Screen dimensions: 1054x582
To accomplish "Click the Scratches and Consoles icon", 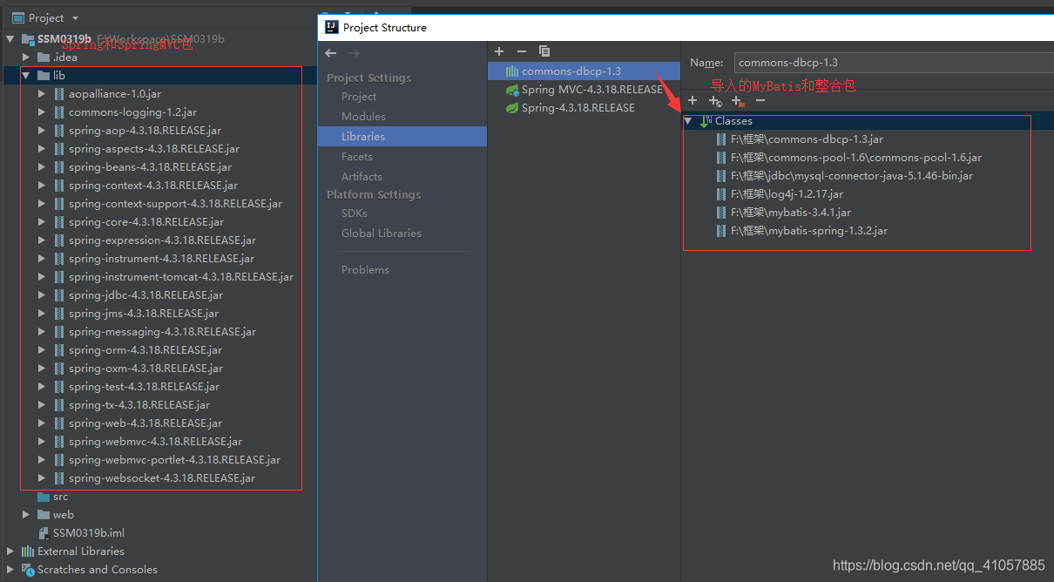I will (x=28, y=570).
